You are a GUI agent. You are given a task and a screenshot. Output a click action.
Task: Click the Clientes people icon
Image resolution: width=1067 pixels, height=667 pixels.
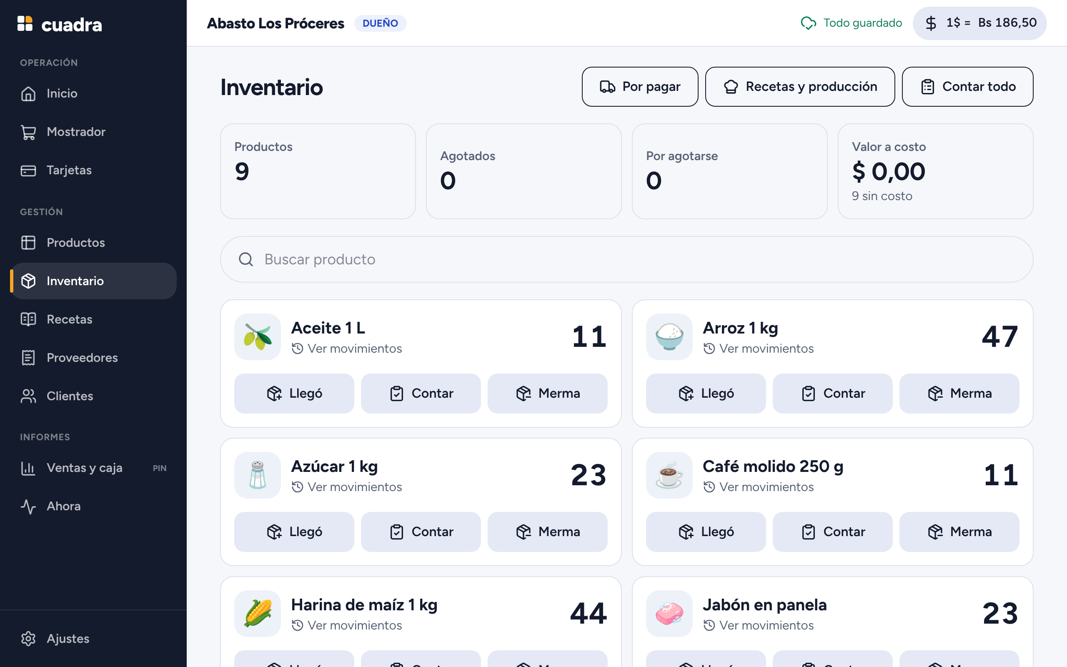[x=28, y=396]
